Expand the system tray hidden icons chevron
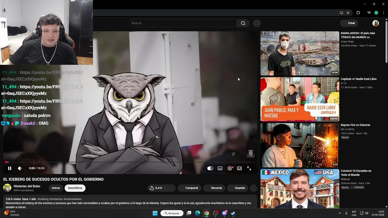This screenshot has width=388, height=218. point(340,213)
